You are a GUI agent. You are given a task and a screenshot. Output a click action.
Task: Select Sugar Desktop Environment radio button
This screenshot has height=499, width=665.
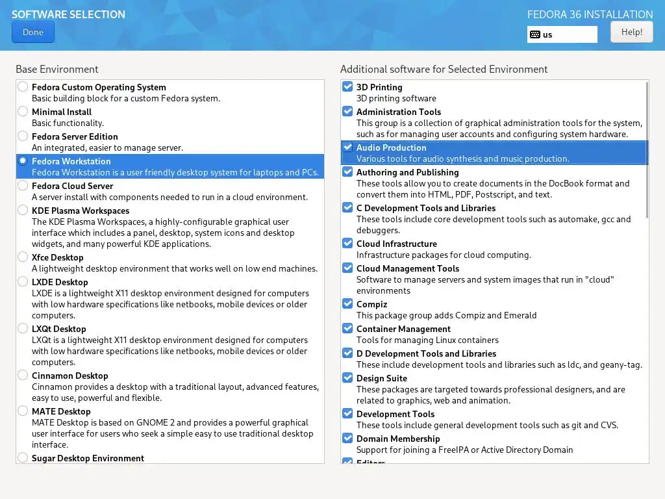pyautogui.click(x=23, y=457)
